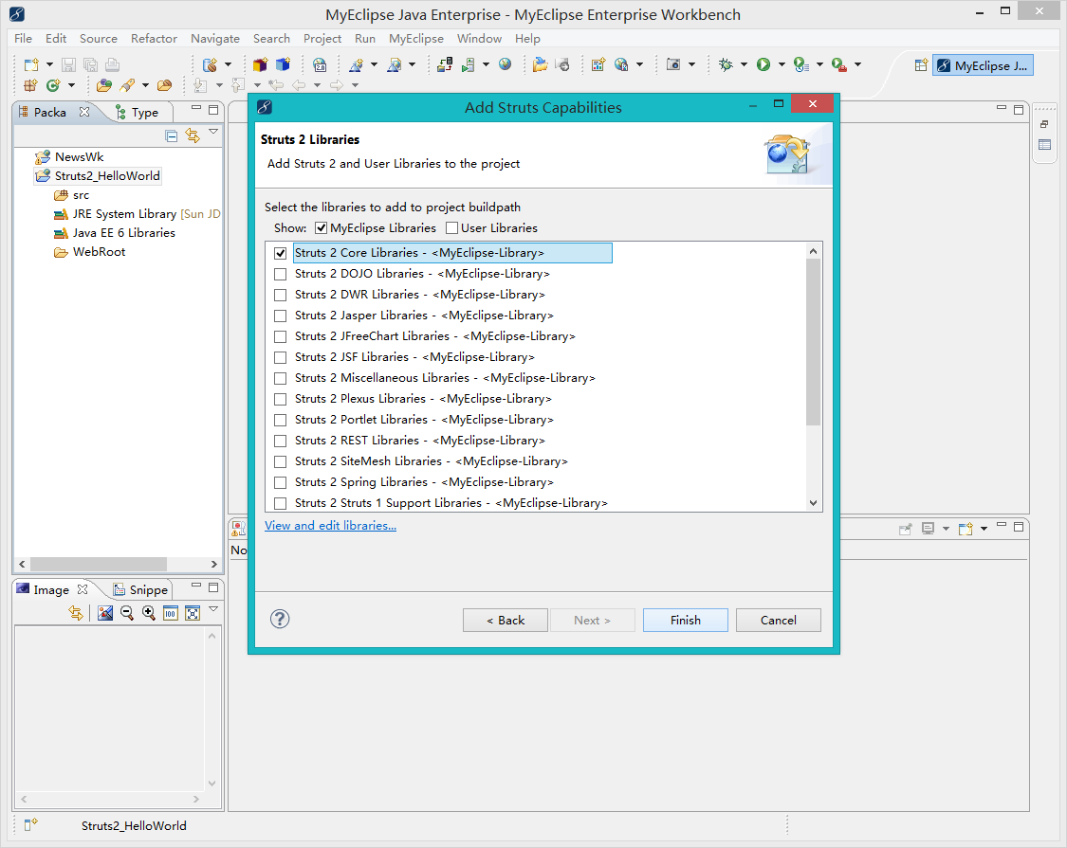Check Struts 2 Jasper Libraries checkbox
The width and height of the screenshot is (1067, 848).
pos(281,316)
